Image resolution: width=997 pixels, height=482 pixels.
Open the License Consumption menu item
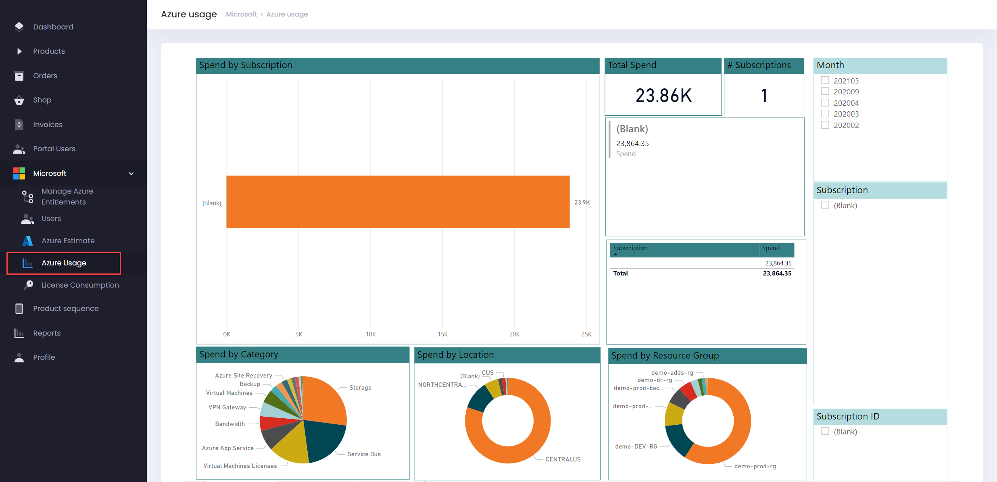point(80,285)
